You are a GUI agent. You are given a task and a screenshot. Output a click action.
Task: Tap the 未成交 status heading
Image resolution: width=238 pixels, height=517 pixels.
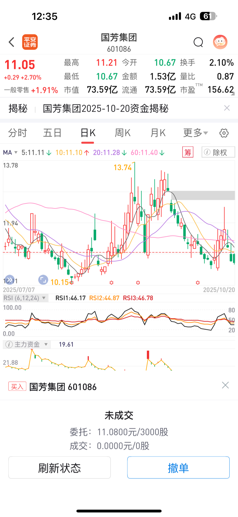point(119,415)
